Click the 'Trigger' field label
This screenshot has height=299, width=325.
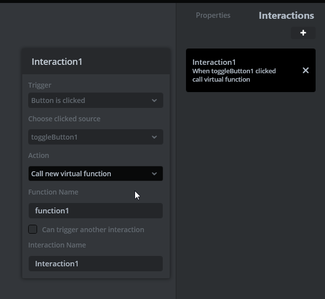40,85
